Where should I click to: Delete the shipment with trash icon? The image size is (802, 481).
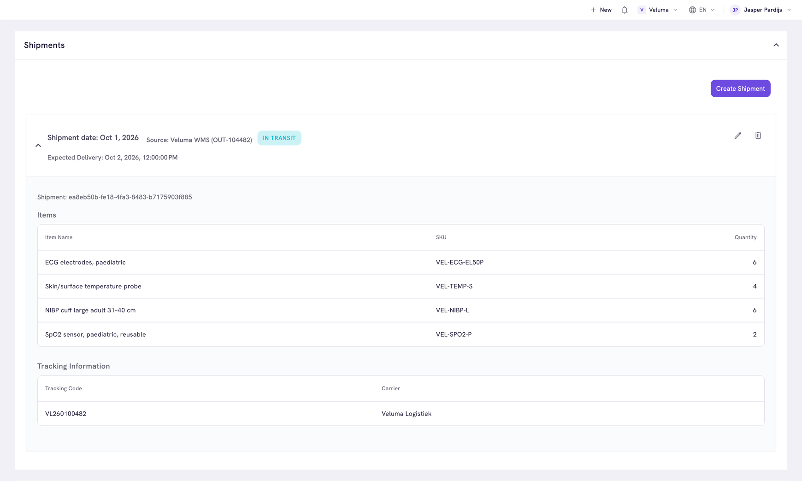tap(758, 135)
